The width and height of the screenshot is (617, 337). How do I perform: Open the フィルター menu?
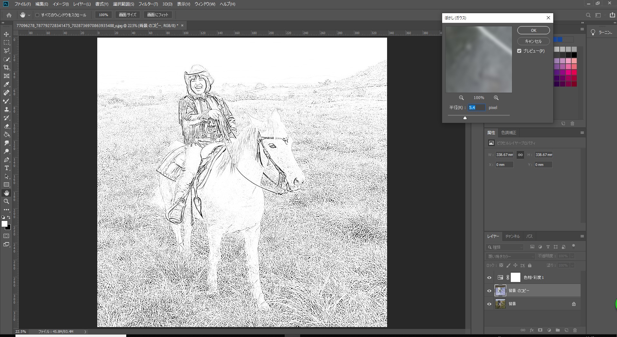[148, 4]
